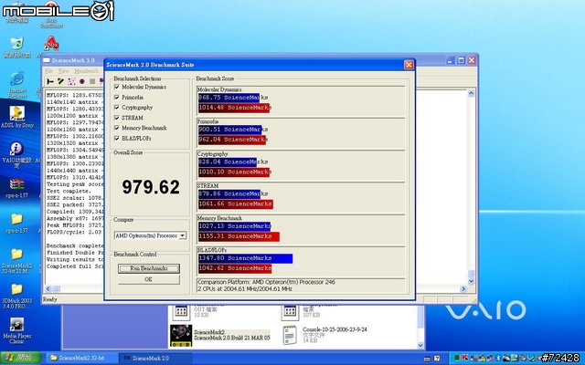Launch Media Player Classic desktop icon

(16, 325)
